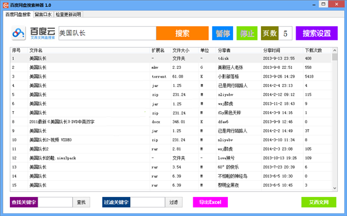Sort by the 文件大小 column header

click(x=184, y=50)
